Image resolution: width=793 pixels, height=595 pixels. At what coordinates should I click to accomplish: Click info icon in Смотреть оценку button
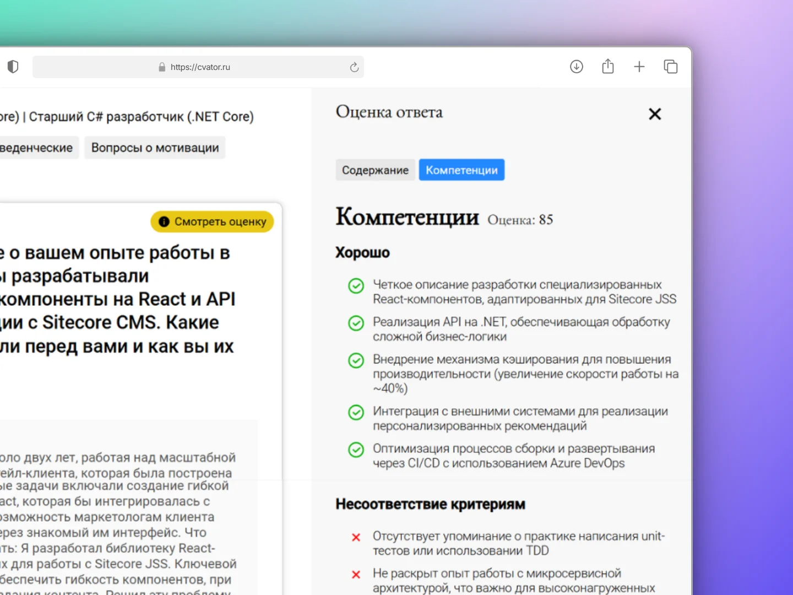point(164,221)
